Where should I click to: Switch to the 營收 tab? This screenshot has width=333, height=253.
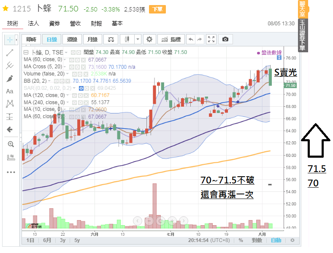point(76,23)
